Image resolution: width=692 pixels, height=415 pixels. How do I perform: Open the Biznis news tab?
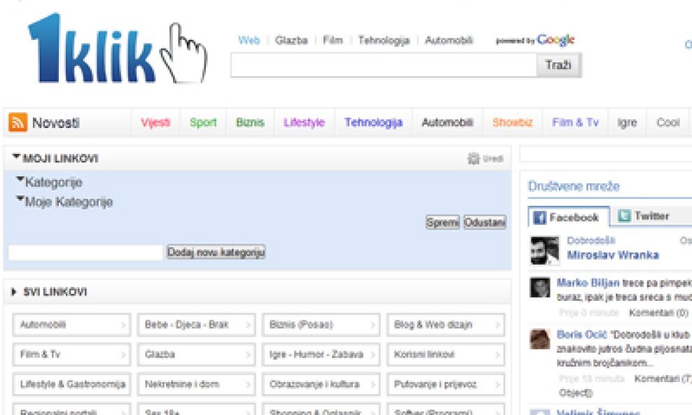pyautogui.click(x=250, y=122)
